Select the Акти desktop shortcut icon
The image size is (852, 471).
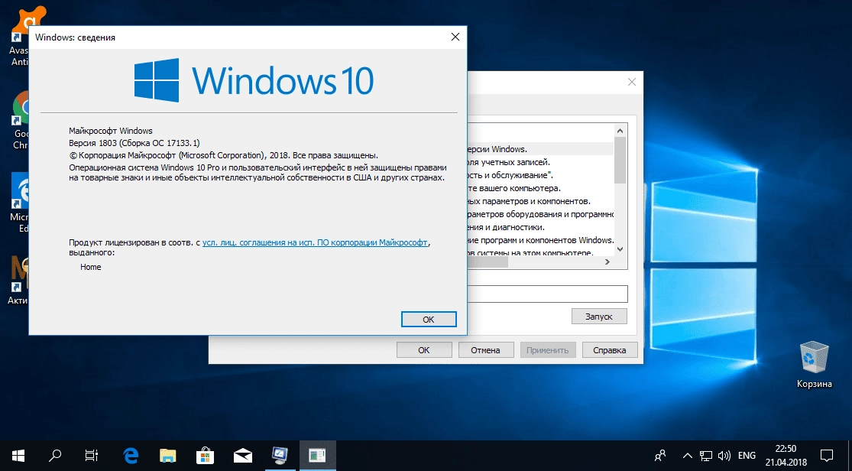[x=18, y=280]
